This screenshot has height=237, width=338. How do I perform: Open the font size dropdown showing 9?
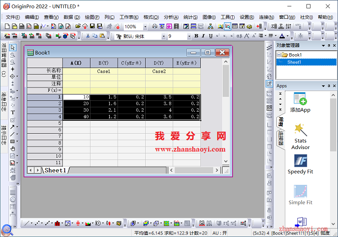[x=189, y=36]
